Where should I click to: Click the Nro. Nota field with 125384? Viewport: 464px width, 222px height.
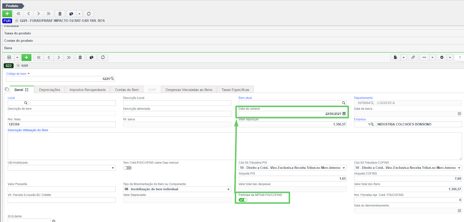point(61,124)
